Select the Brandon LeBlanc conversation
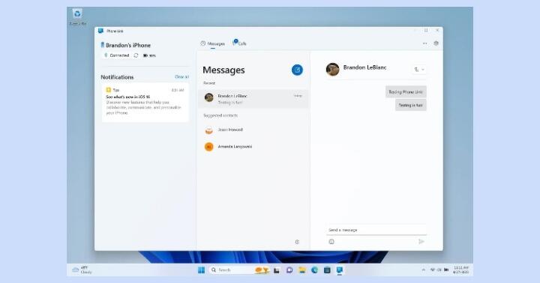Image resolution: width=540 pixels, height=283 pixels. point(253,99)
